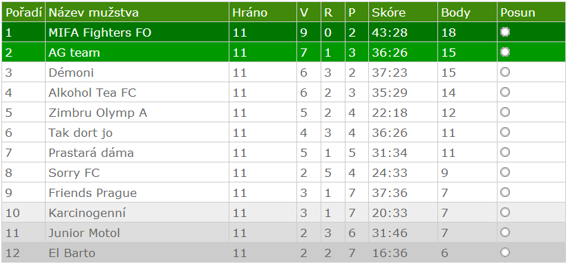Screen dimensions: 568x264
Task: Select the Posun radio for Friends Prague
Action: [x=505, y=192]
